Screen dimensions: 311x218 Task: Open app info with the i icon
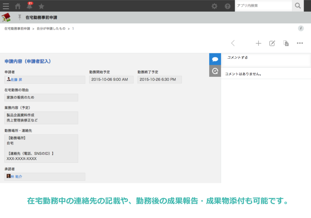pos(301,28)
